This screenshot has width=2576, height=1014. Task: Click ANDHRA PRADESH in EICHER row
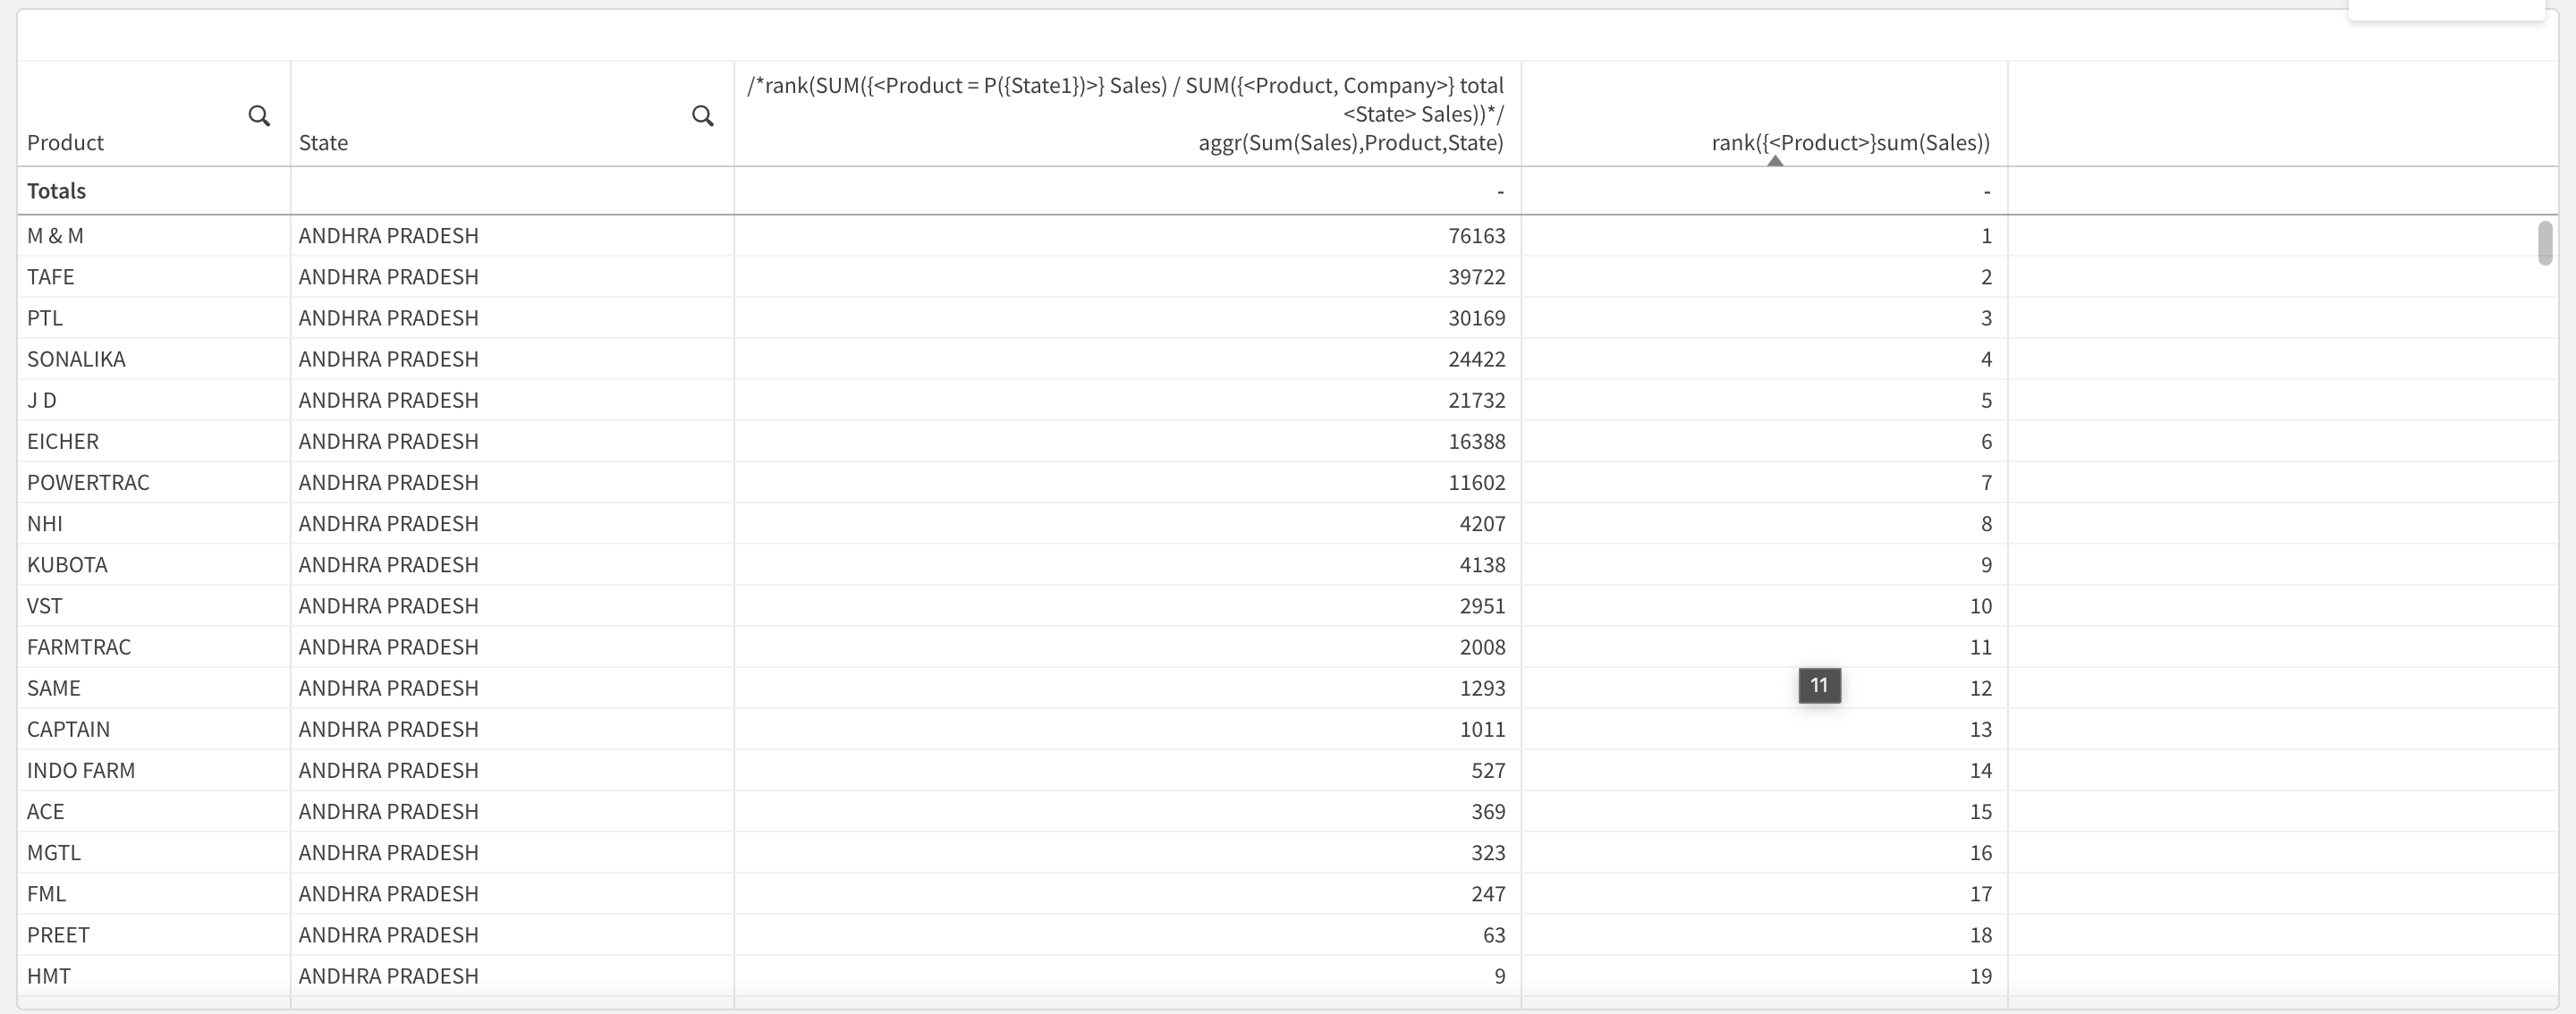388,442
